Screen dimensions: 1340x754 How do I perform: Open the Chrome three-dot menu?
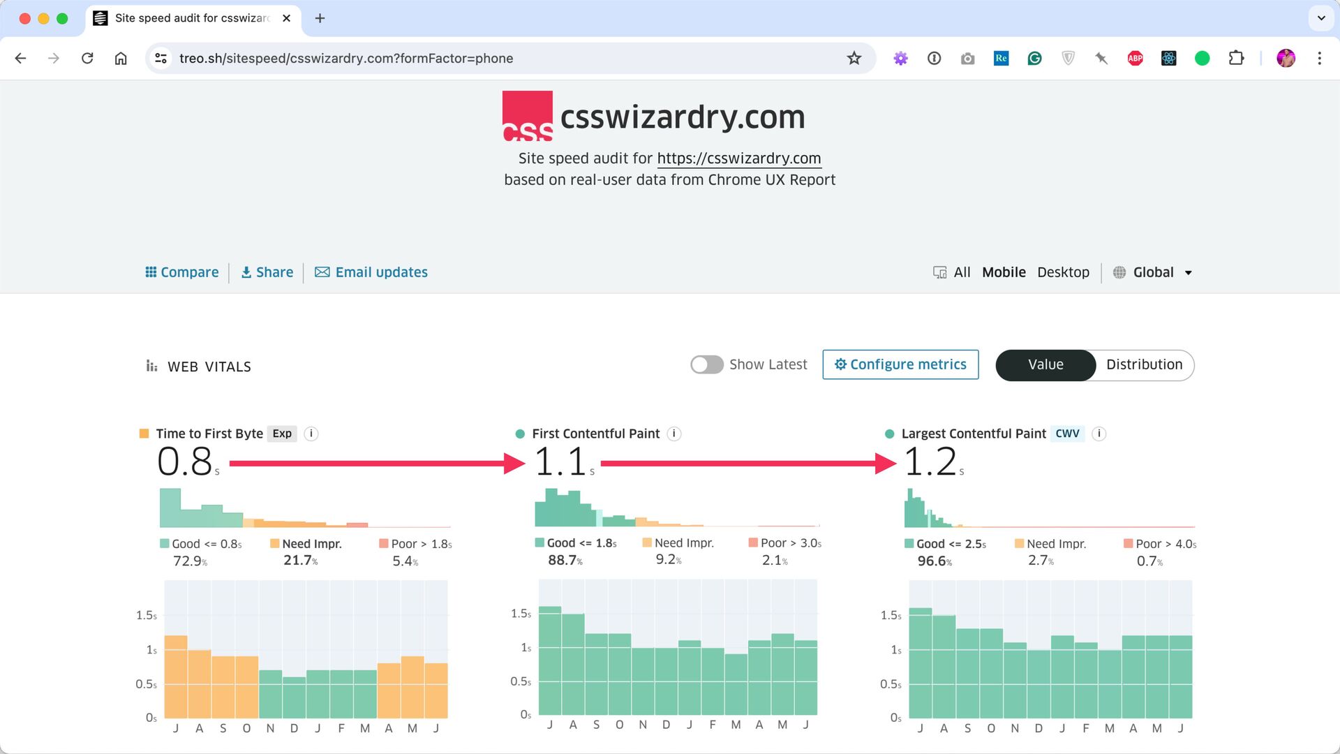[1319, 59]
